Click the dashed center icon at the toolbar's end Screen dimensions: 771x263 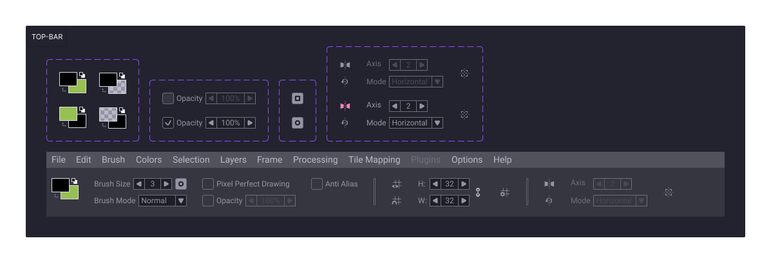(668, 192)
